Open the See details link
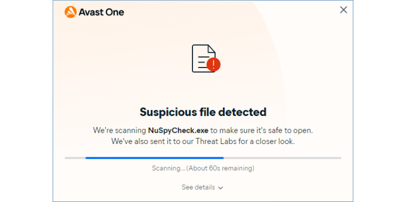This screenshot has height=202, width=406. coord(198,187)
